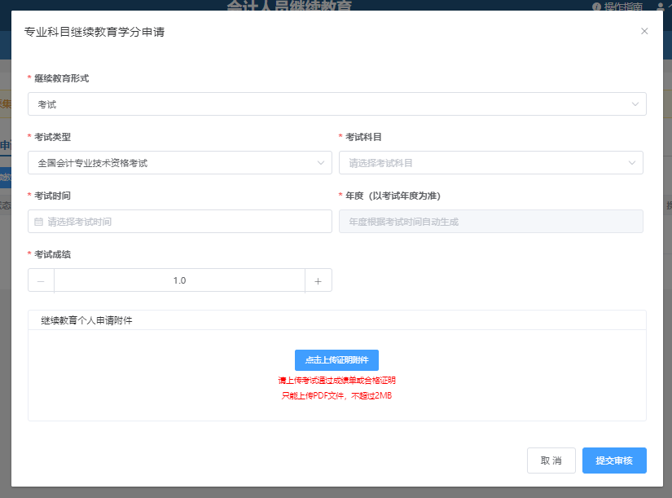Click the calendar icon in 考试时间 field
Image resolution: width=672 pixels, height=498 pixels.
coord(38,222)
